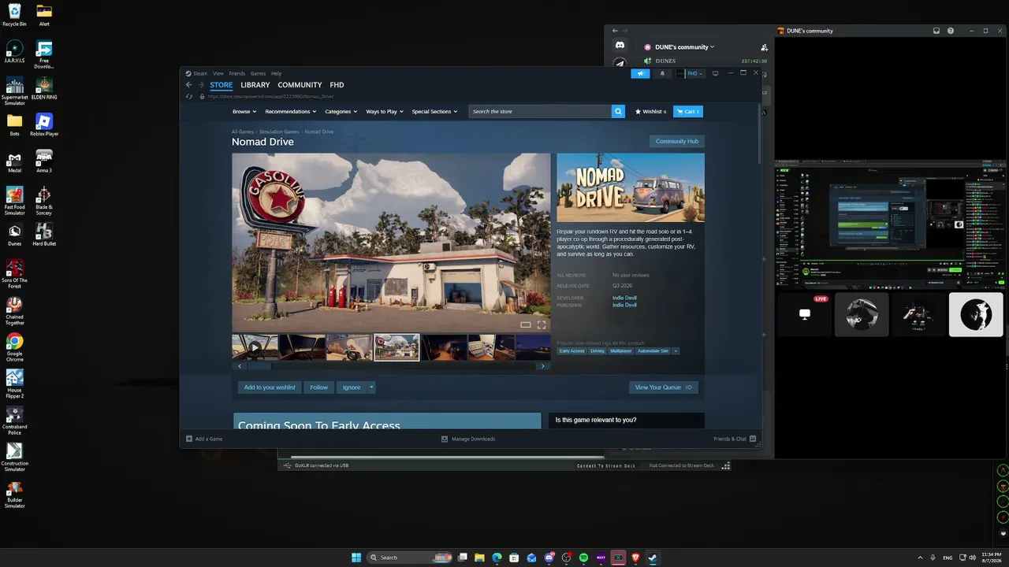The width and height of the screenshot is (1009, 567).
Task: Open Steam notifications bell
Action: (662, 73)
